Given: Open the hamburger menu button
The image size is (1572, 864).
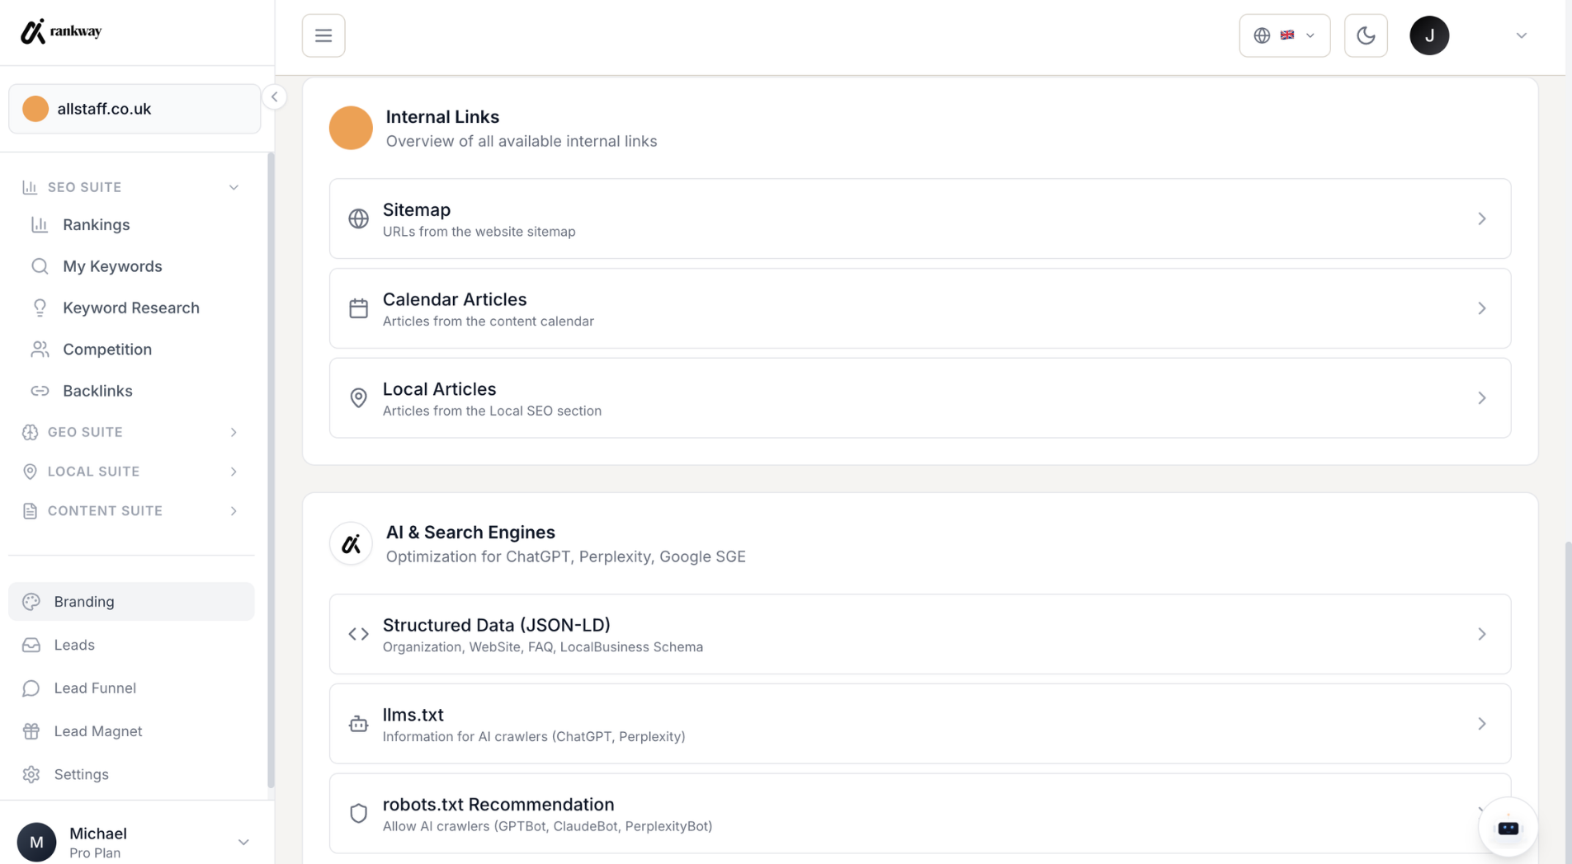Looking at the screenshot, I should [323, 35].
